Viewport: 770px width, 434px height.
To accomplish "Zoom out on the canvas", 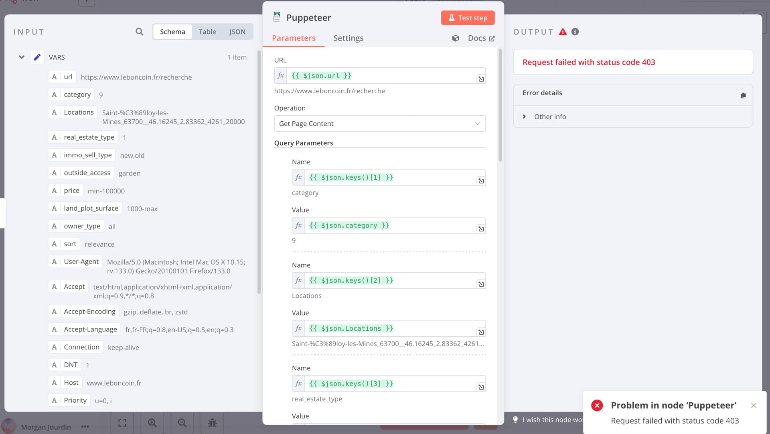I will 182,423.
